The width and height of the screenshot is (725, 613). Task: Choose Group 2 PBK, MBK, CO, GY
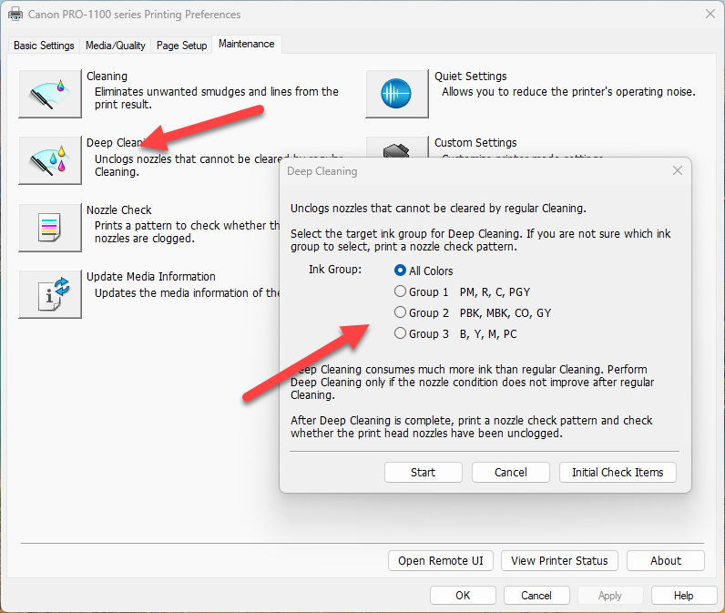pos(400,312)
